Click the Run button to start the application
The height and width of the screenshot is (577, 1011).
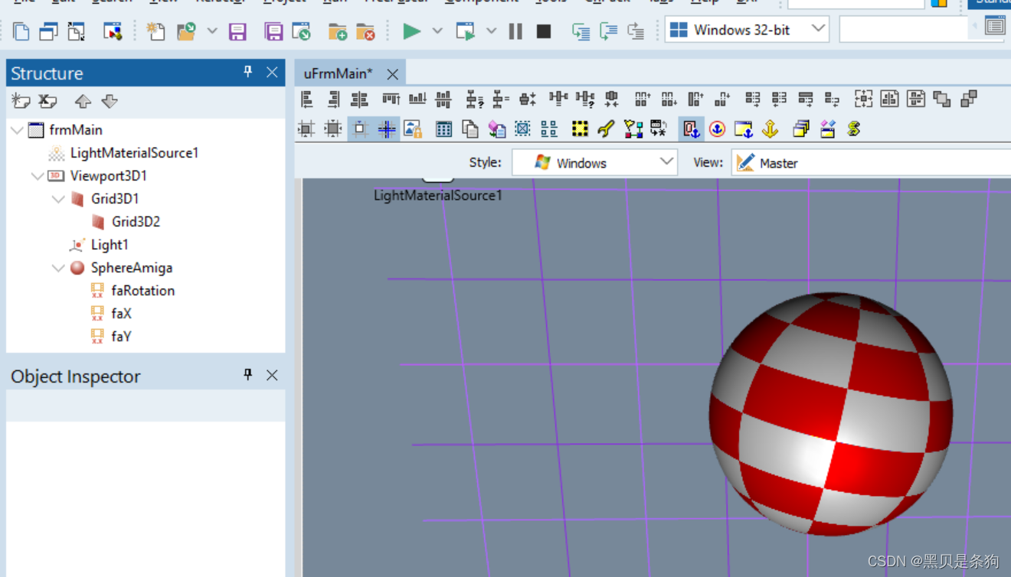(x=411, y=31)
